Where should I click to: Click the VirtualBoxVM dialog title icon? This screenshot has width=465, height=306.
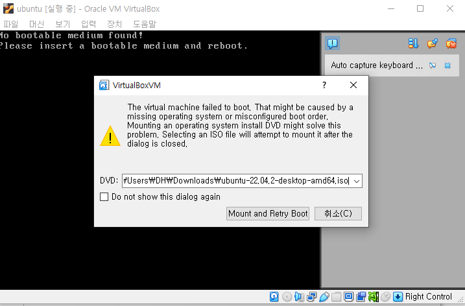coord(104,86)
